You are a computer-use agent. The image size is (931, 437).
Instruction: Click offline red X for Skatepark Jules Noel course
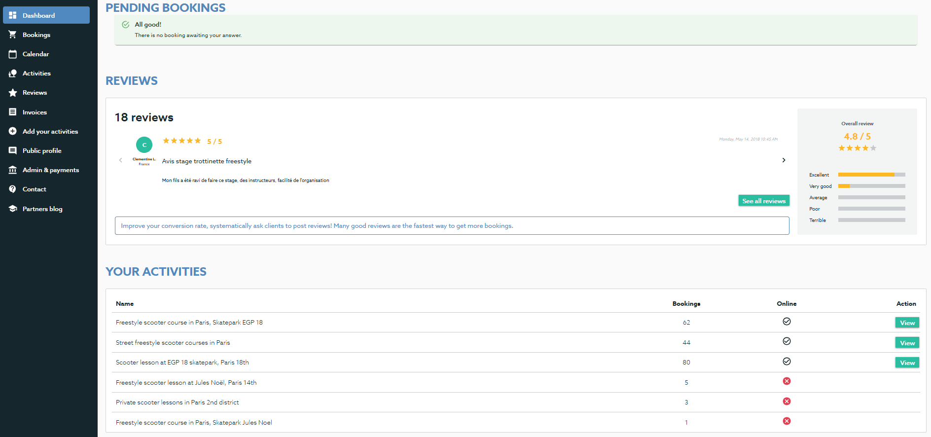pyautogui.click(x=787, y=421)
